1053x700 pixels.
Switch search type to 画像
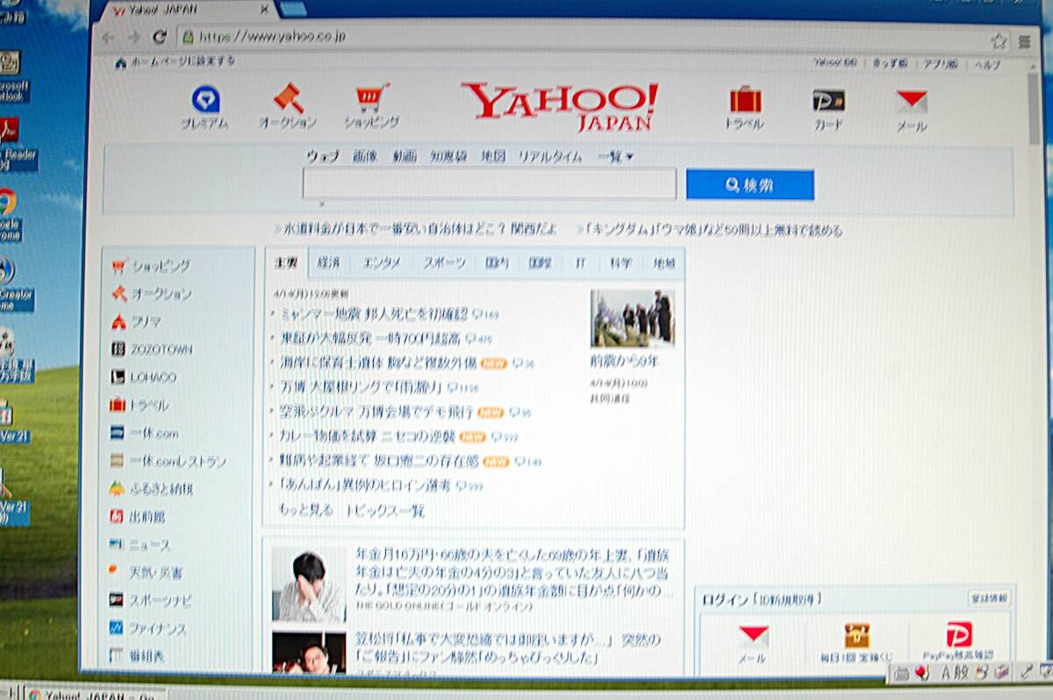365,156
